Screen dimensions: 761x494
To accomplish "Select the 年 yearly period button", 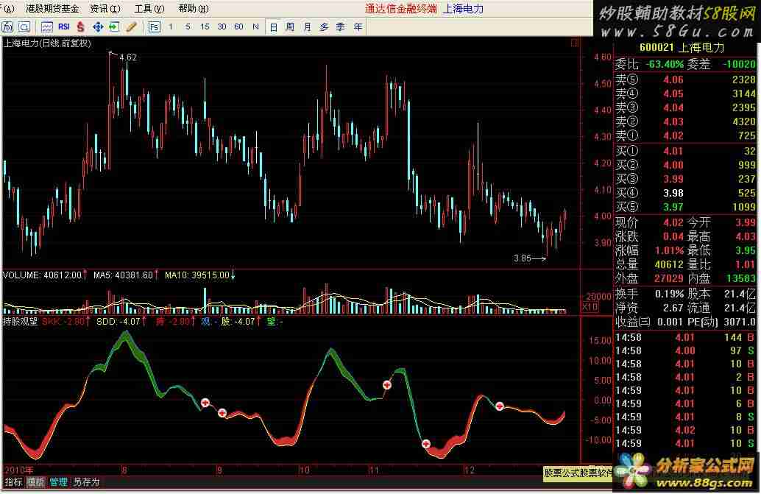I will 358,27.
